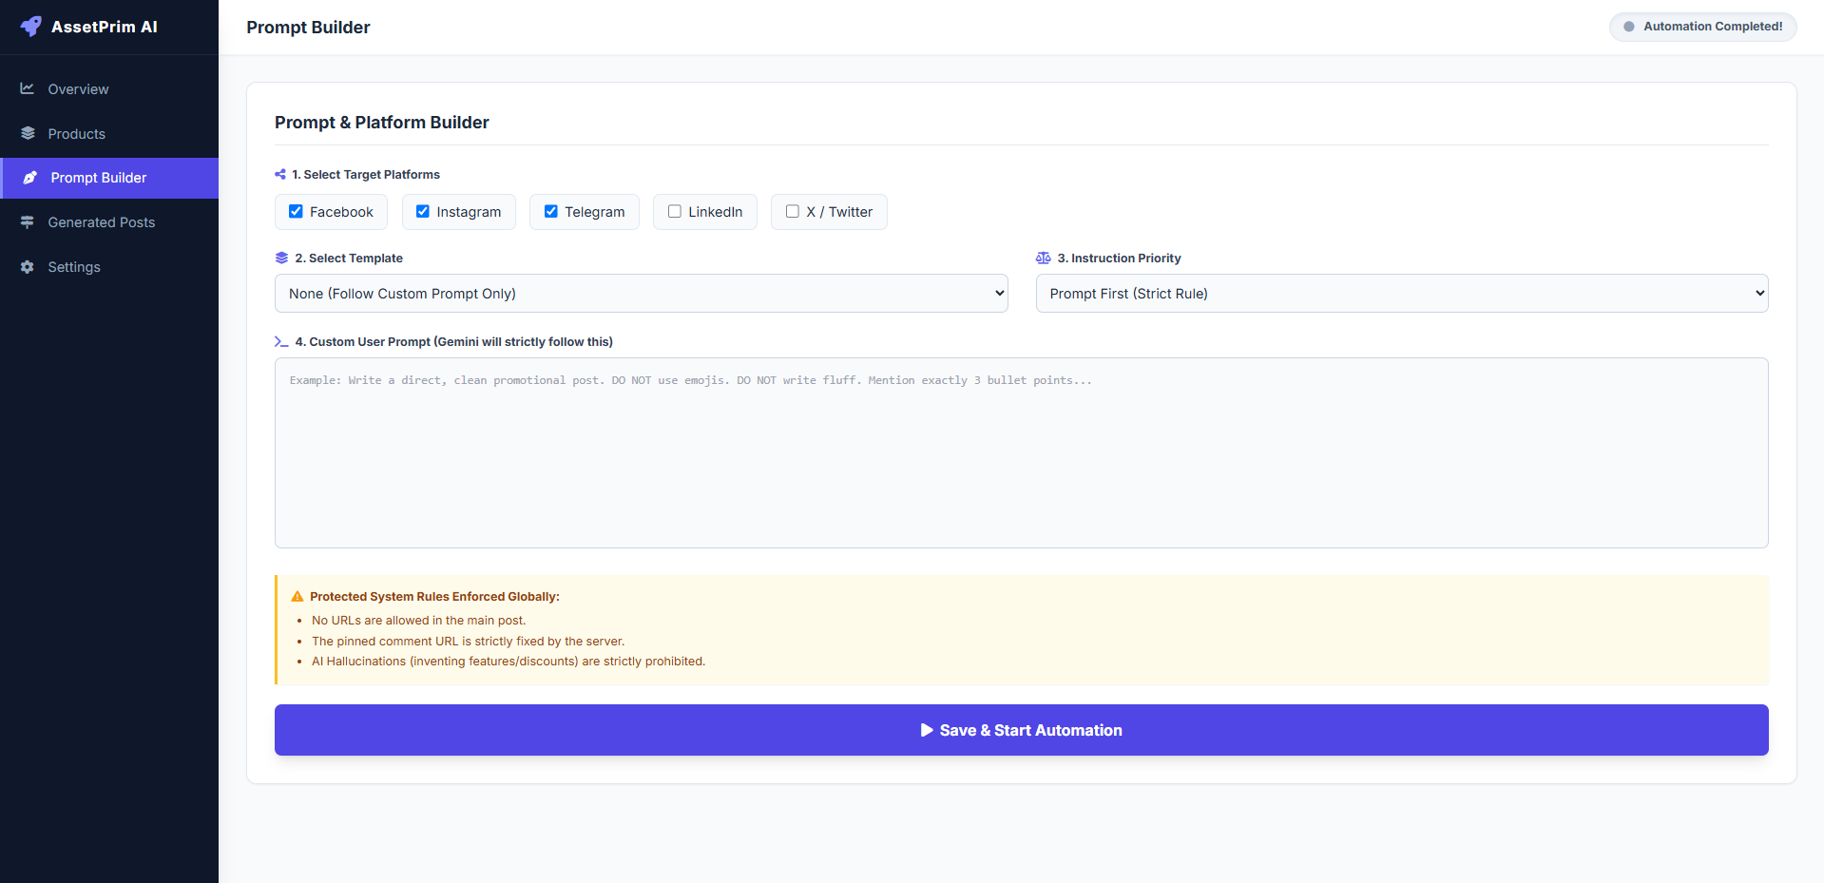Click the Products layers icon in the sidebar
1824x883 pixels.
pyautogui.click(x=28, y=133)
